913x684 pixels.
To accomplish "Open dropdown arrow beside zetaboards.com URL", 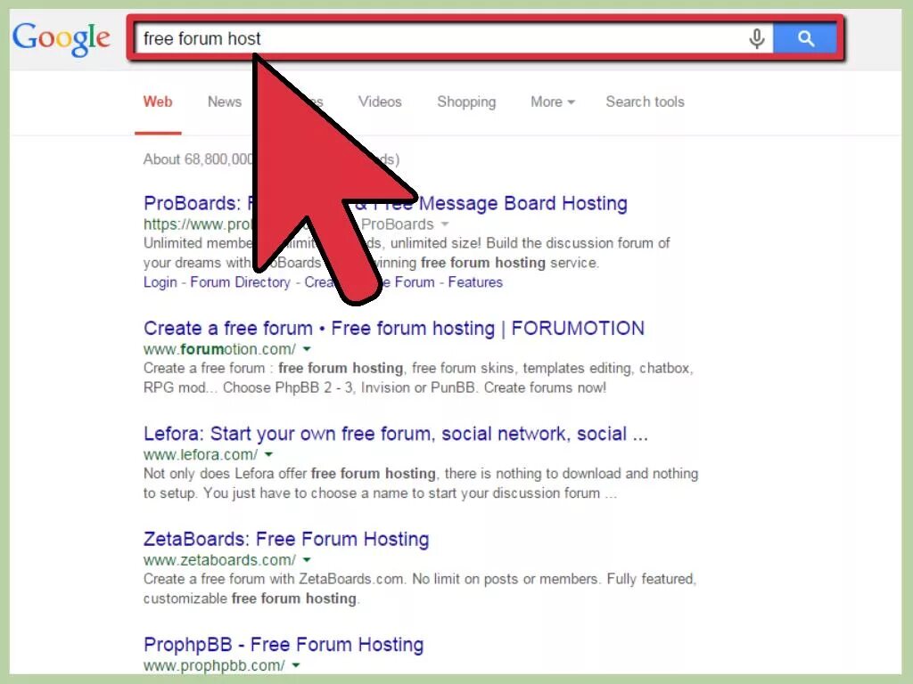I will (x=307, y=560).
